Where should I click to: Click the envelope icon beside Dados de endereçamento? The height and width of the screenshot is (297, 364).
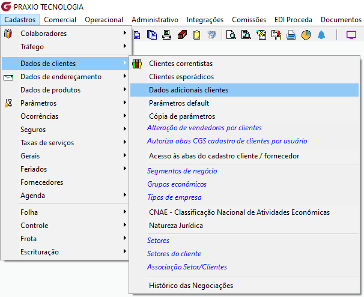coord(8,77)
